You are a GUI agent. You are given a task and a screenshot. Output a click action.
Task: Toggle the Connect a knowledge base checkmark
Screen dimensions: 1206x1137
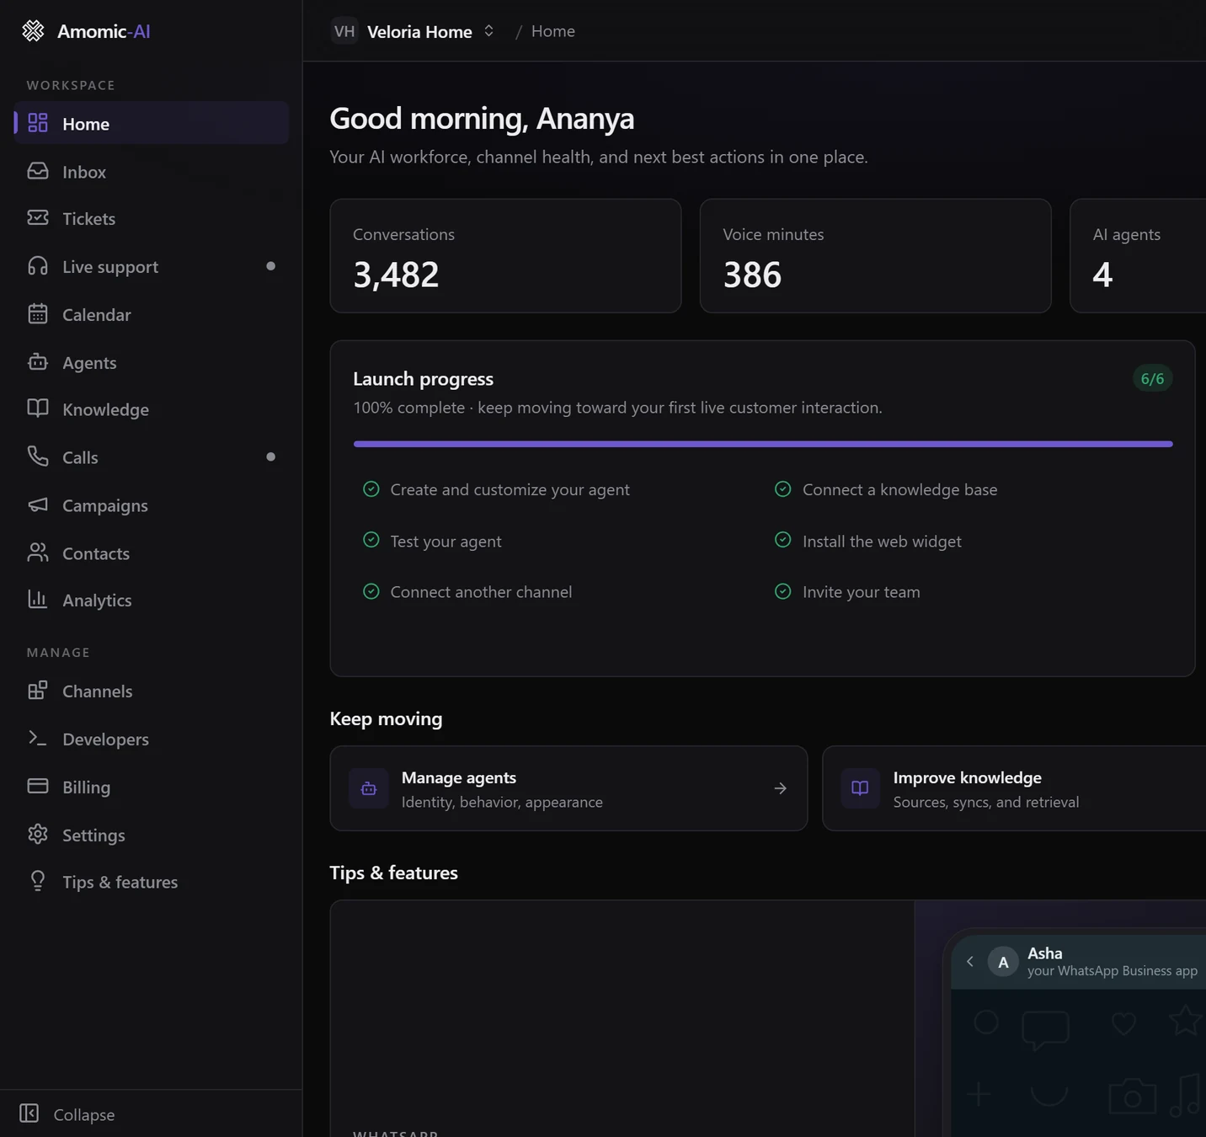782,489
